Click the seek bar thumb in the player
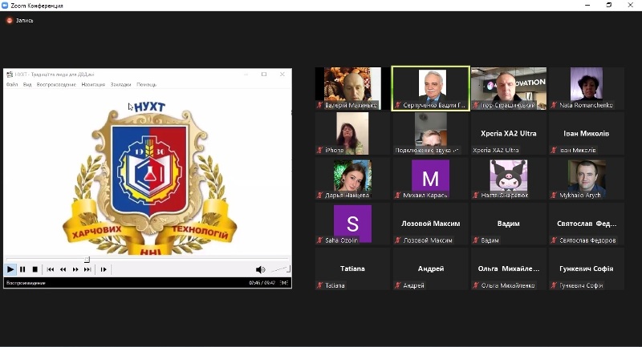The image size is (642, 347). (x=87, y=260)
